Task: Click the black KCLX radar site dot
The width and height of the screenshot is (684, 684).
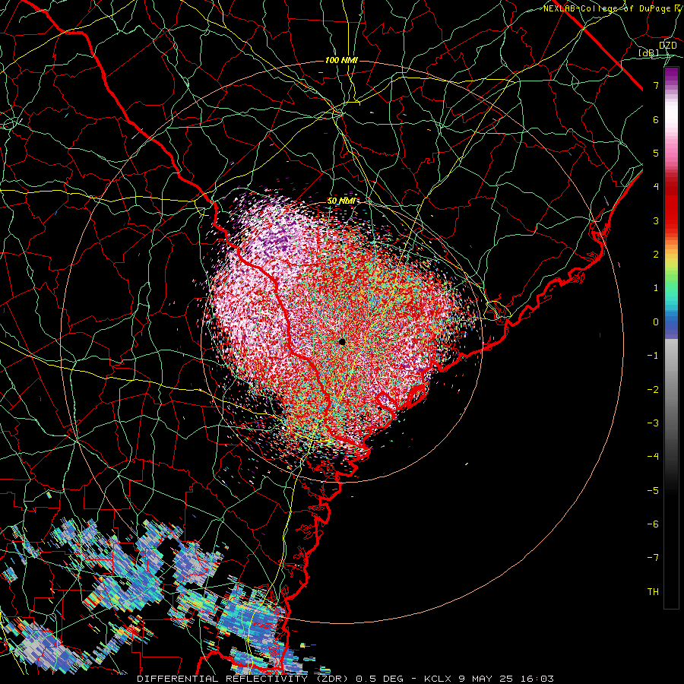Action: tap(342, 341)
